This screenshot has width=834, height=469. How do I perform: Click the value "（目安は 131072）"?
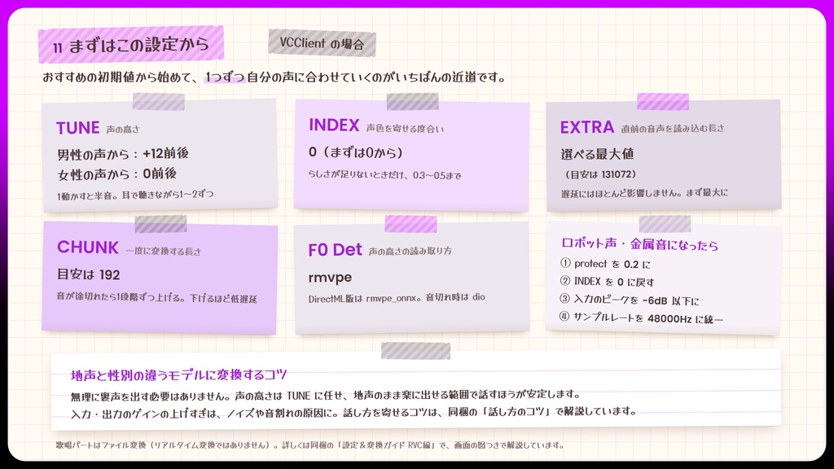point(600,174)
